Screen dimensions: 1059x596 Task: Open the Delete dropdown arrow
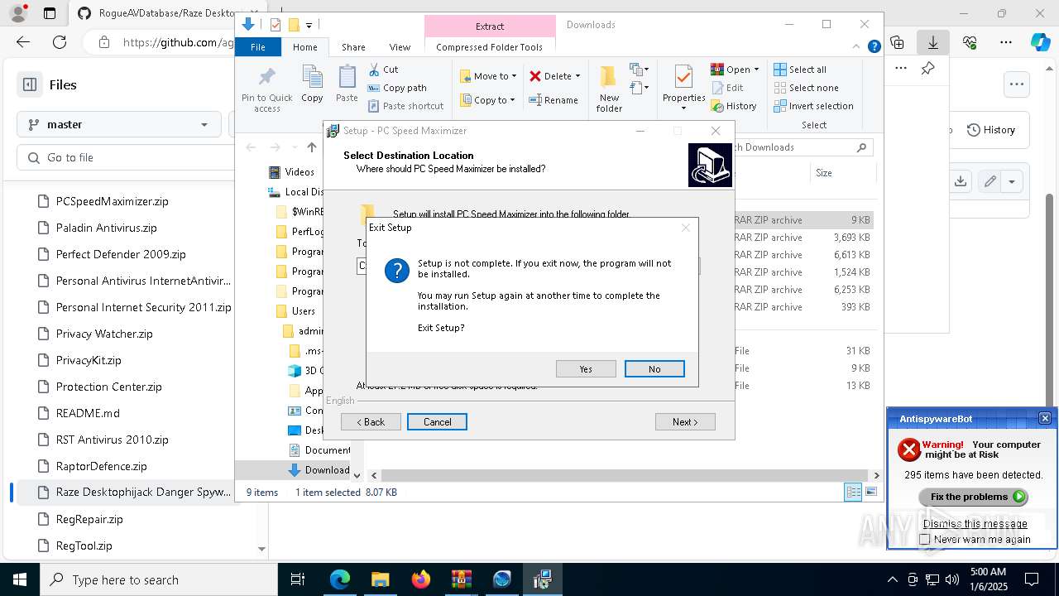(577, 76)
